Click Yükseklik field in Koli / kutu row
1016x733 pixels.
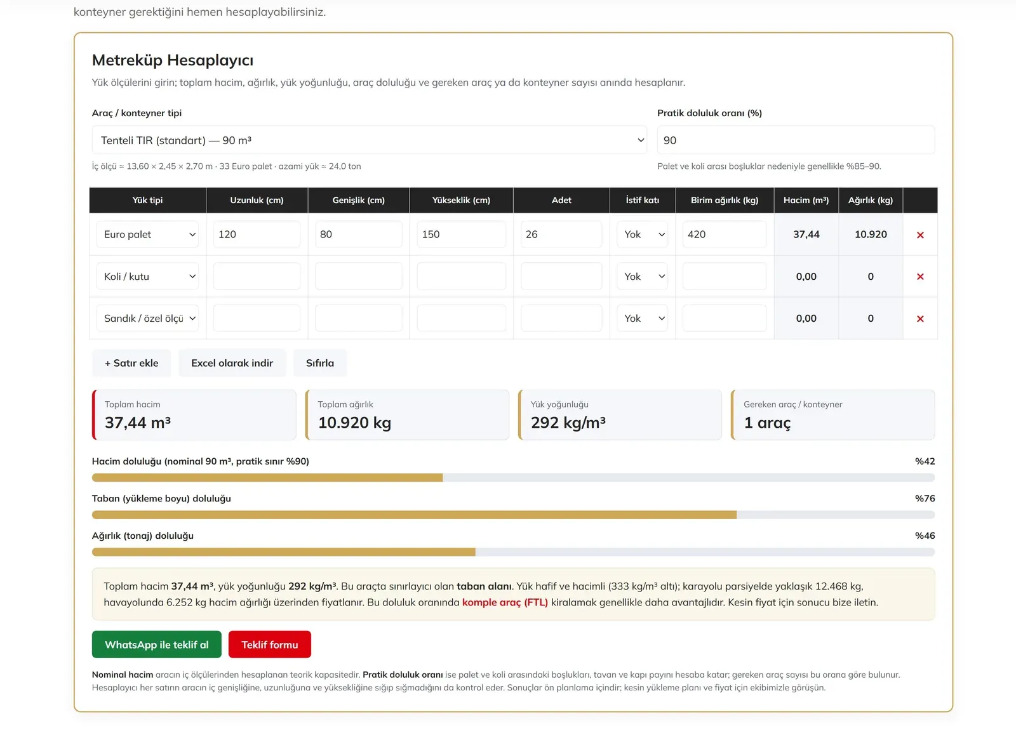461,276
